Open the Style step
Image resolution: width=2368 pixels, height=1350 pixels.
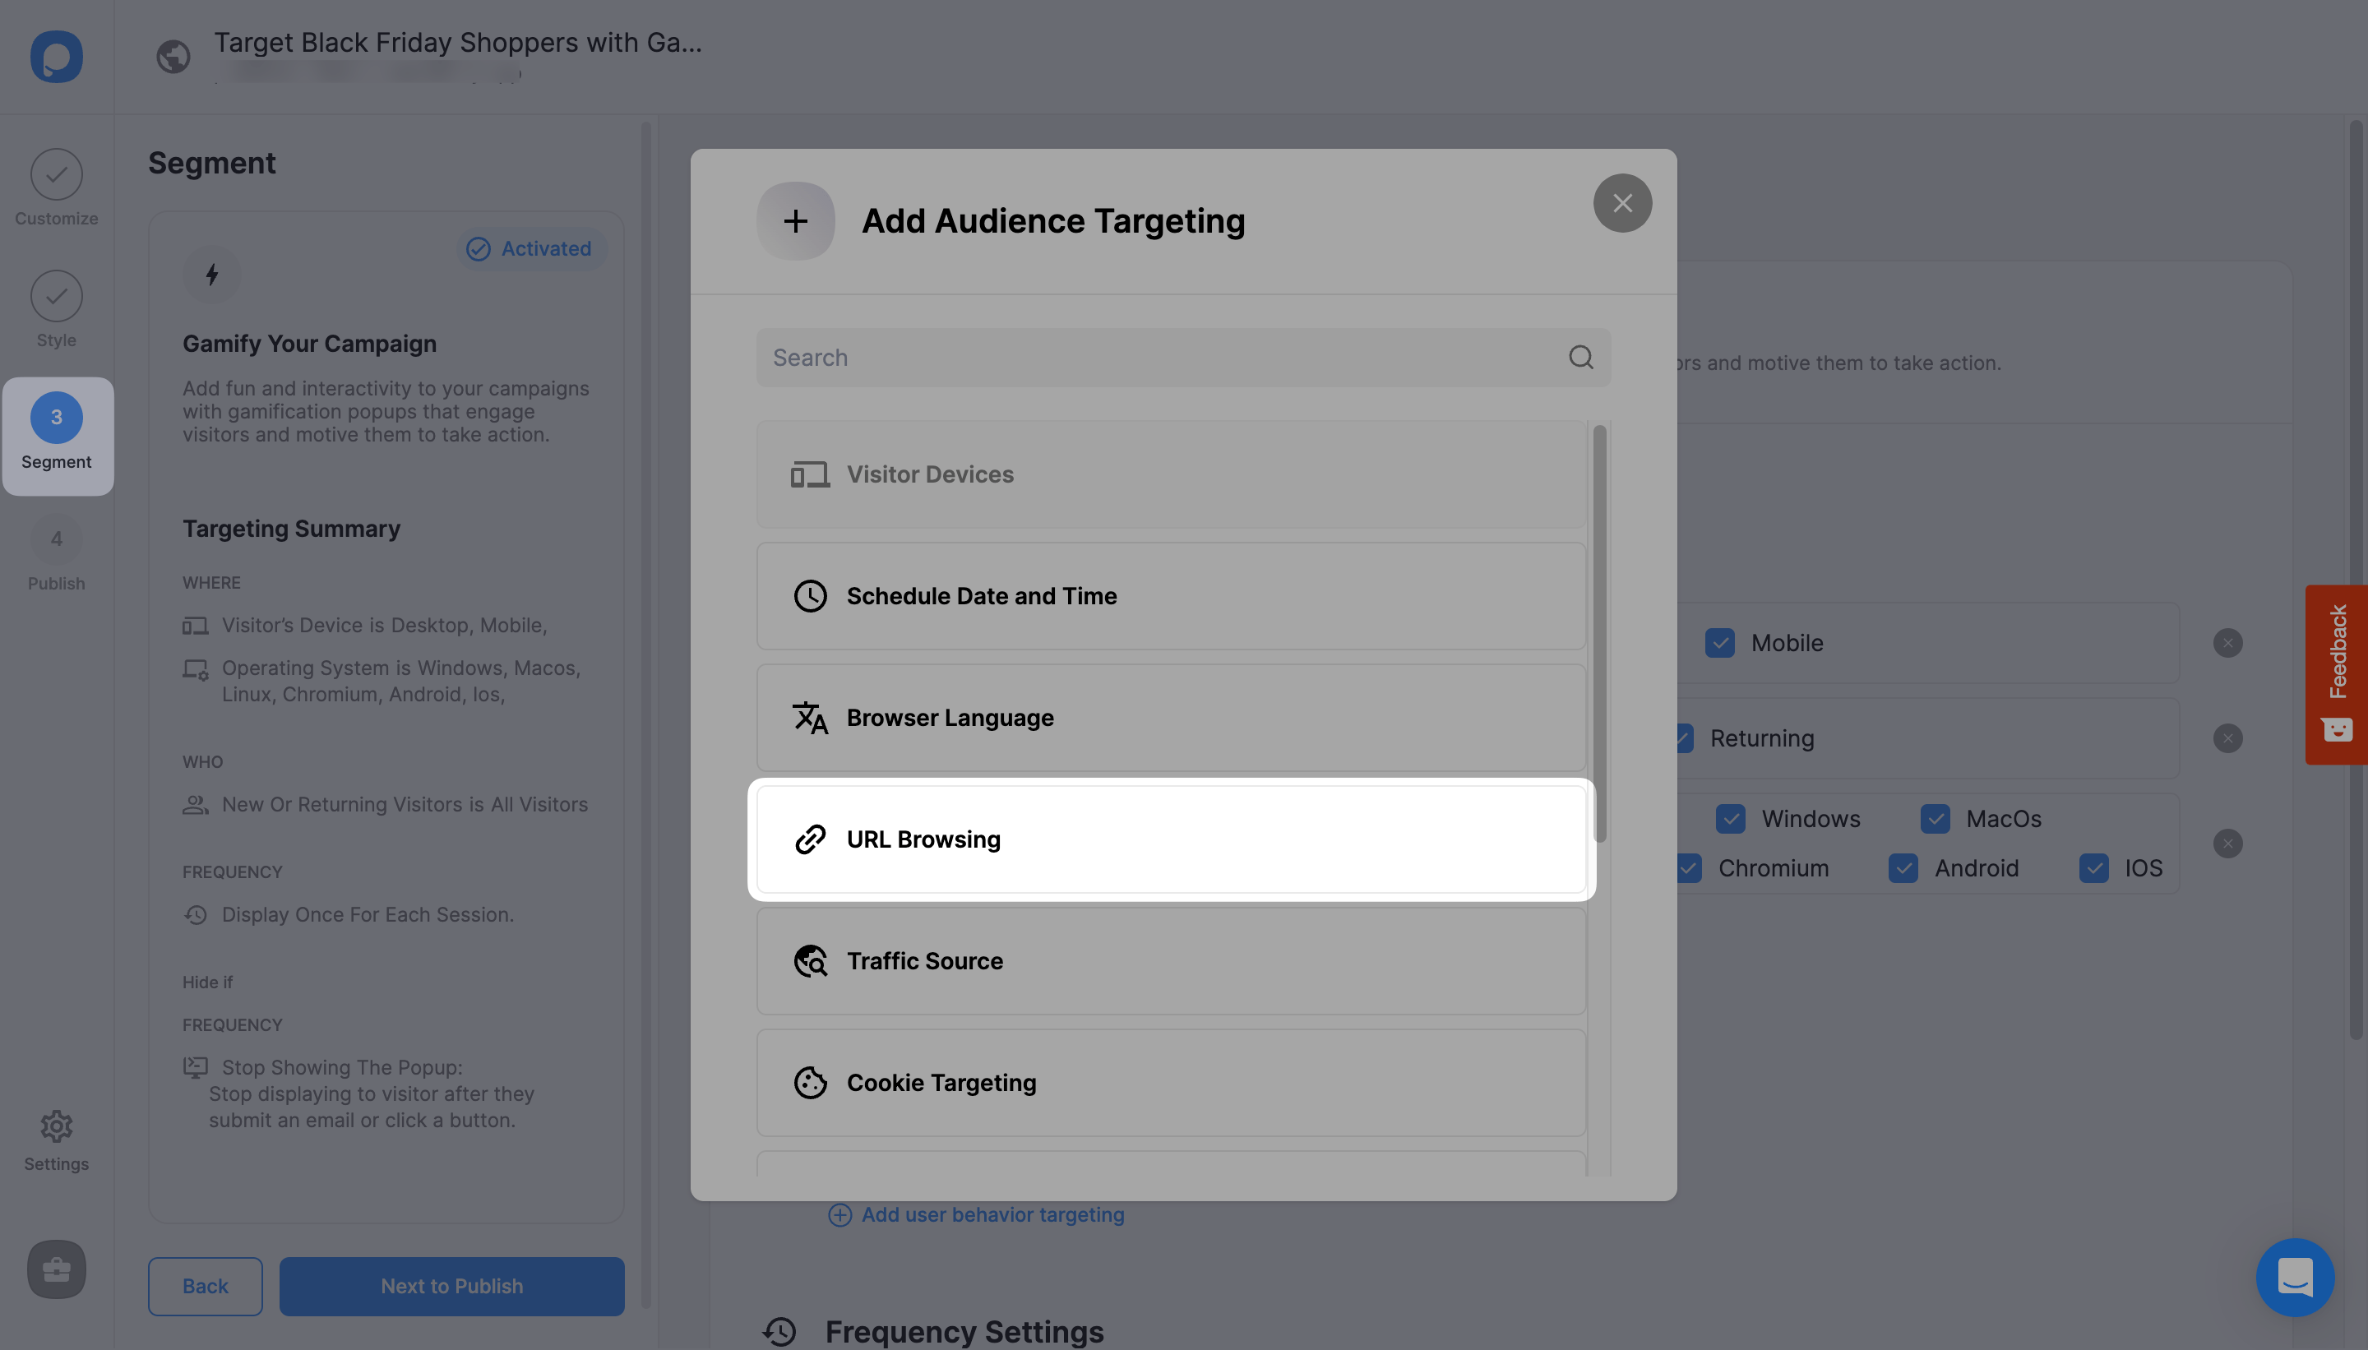57,310
